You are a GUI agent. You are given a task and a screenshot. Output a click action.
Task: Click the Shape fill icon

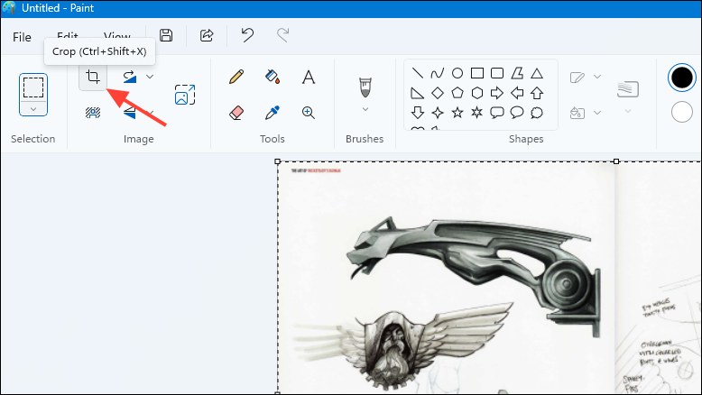click(x=577, y=113)
